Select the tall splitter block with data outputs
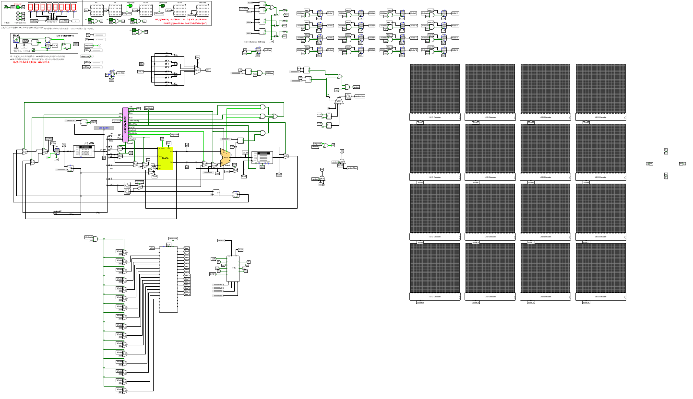 pyautogui.click(x=168, y=280)
